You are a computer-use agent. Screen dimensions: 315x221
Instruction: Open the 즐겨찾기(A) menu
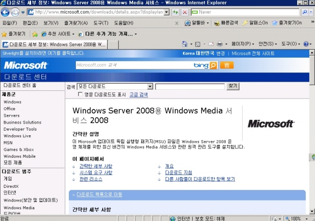(x=76, y=23)
